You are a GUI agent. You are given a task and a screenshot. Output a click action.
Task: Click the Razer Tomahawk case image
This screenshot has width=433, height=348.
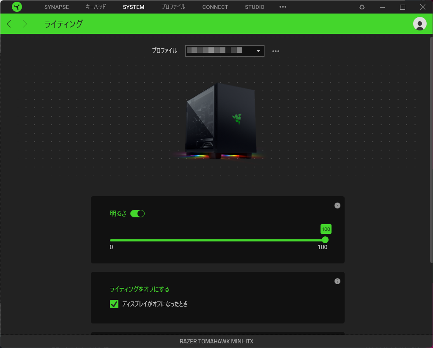point(221,121)
